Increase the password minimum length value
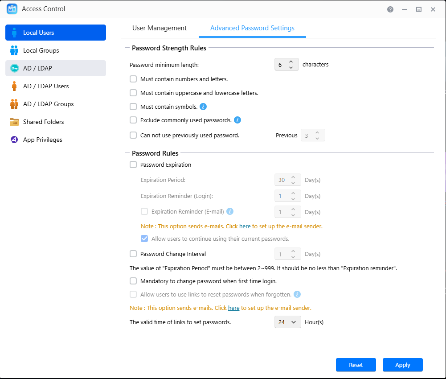Image resolution: width=446 pixels, height=379 pixels. coord(291,62)
